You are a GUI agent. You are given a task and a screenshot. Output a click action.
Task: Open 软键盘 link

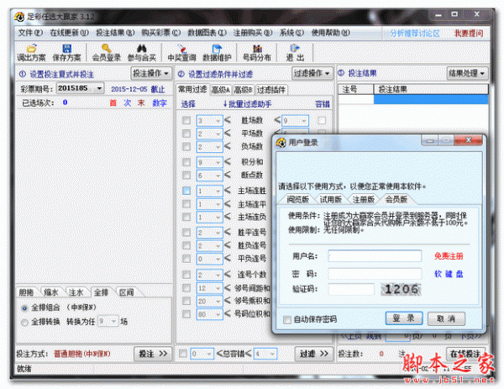click(x=449, y=274)
